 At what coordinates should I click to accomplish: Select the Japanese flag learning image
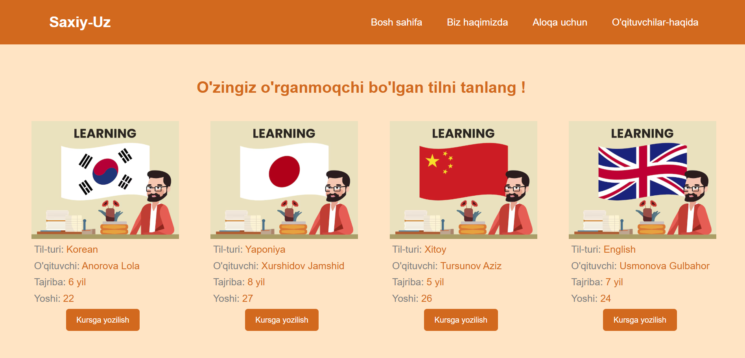pos(284,180)
